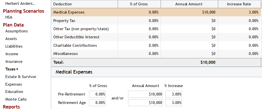Edit Pre-Retirement % of Gross field
The height and width of the screenshot is (109, 262).
[97, 94]
